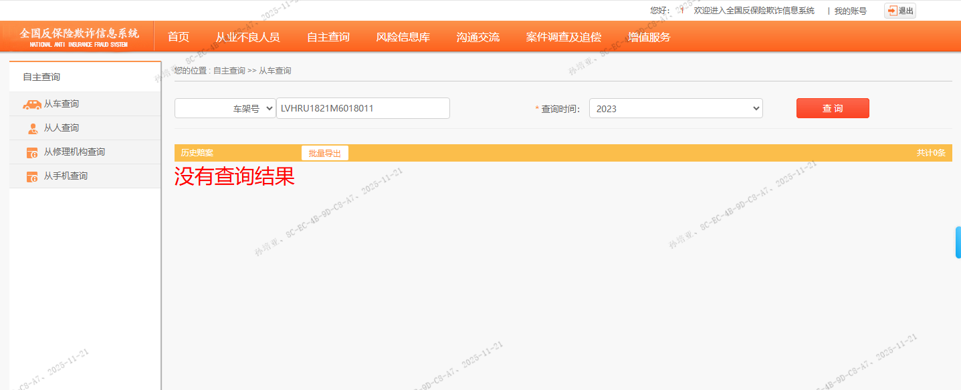Click the car icon beside 从车查询

pyautogui.click(x=31, y=104)
